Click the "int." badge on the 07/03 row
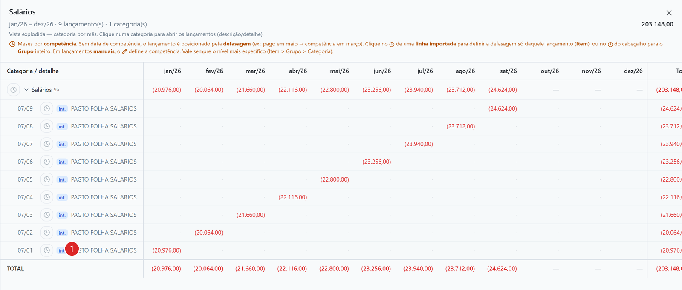Screen dimensions: 682x290 (x=62, y=215)
